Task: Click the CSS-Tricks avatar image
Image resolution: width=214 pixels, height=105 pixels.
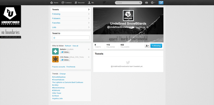Action: click(55, 59)
